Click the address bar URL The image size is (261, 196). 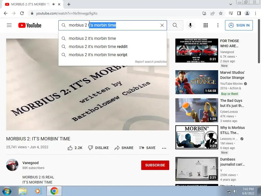click(x=67, y=13)
